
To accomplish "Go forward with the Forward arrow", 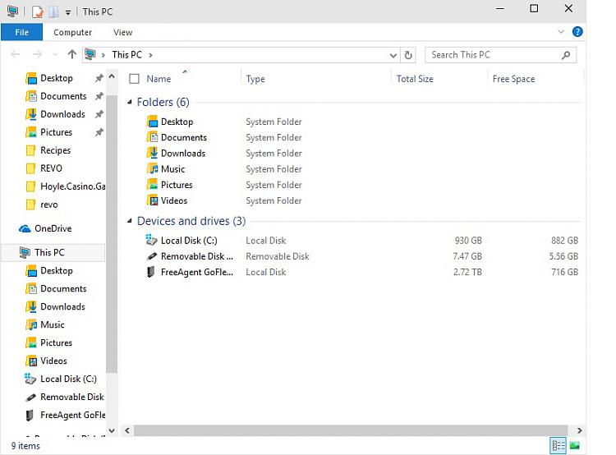I will pyautogui.click(x=37, y=54).
